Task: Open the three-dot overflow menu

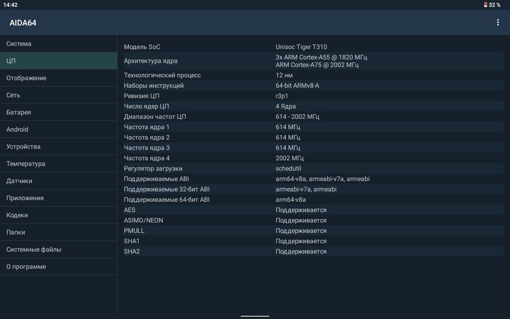Action: point(498,22)
